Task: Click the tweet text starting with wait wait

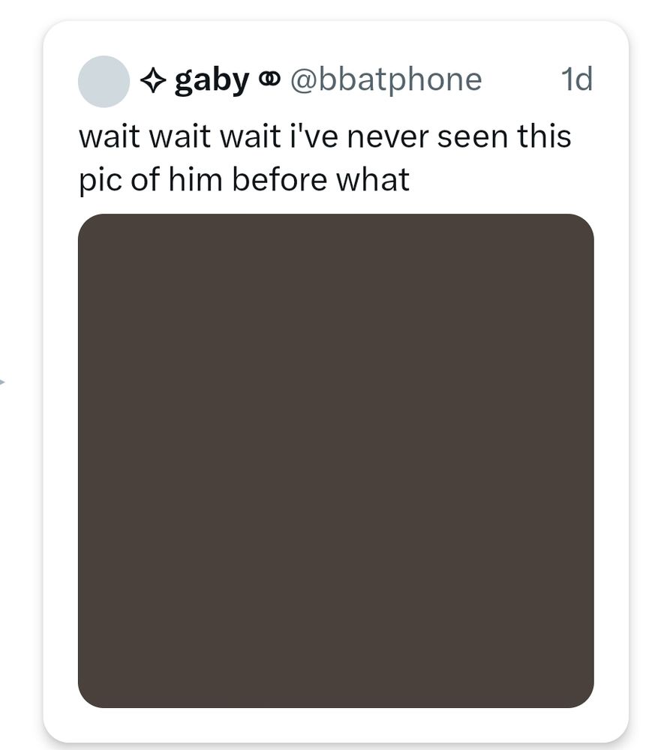Action: tap(325, 158)
